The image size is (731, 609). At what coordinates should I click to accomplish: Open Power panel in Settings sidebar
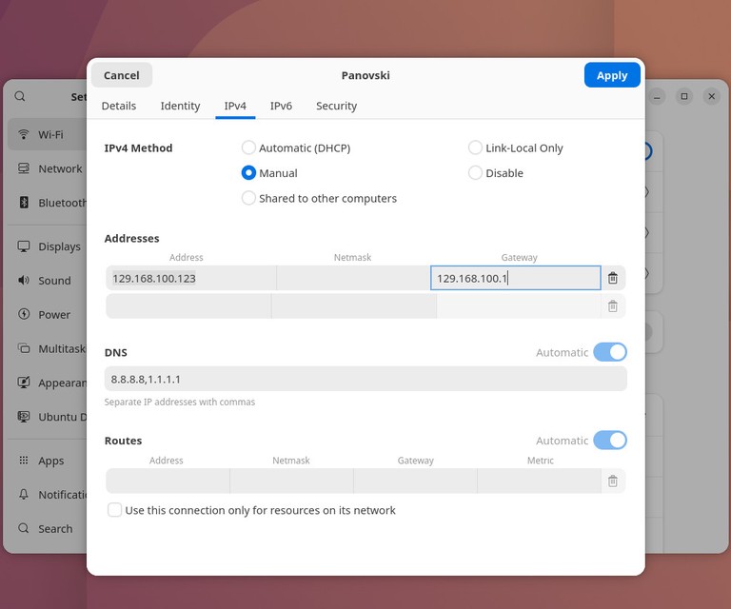tap(47, 315)
